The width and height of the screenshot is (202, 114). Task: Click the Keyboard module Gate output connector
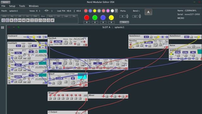point(34,37)
